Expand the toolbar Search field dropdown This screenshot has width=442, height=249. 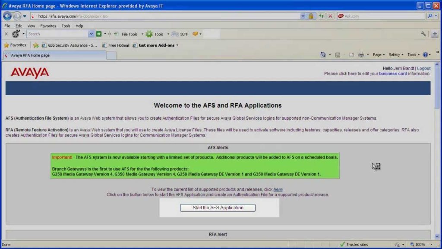(91, 34)
